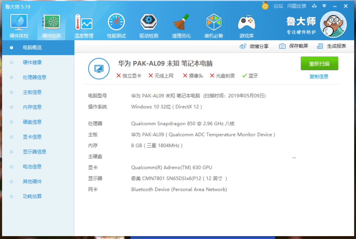Share via 微博分享
The height and width of the screenshot is (239, 356).
point(254,46)
